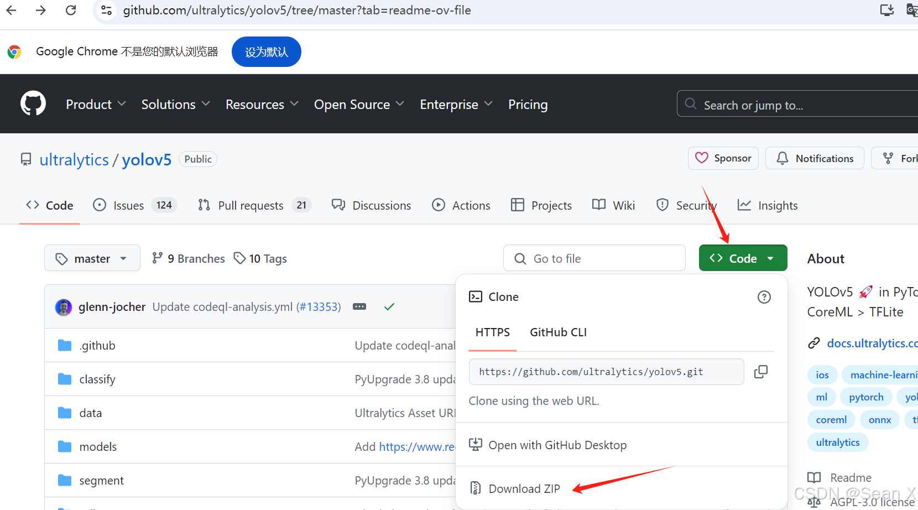
Task: Open the Actions tab
Action: [x=461, y=205]
